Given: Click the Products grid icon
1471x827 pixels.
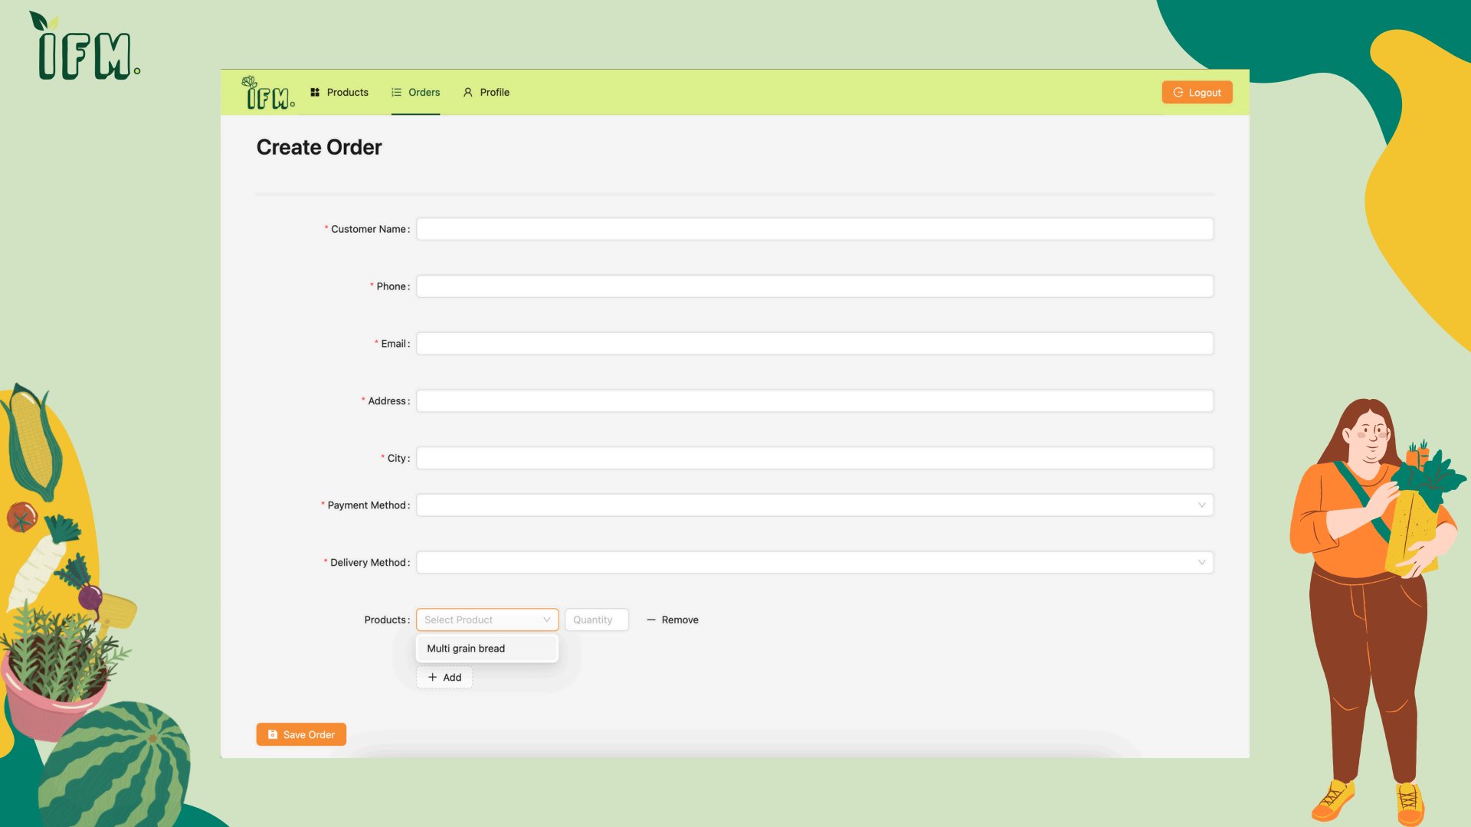Looking at the screenshot, I should click(315, 93).
